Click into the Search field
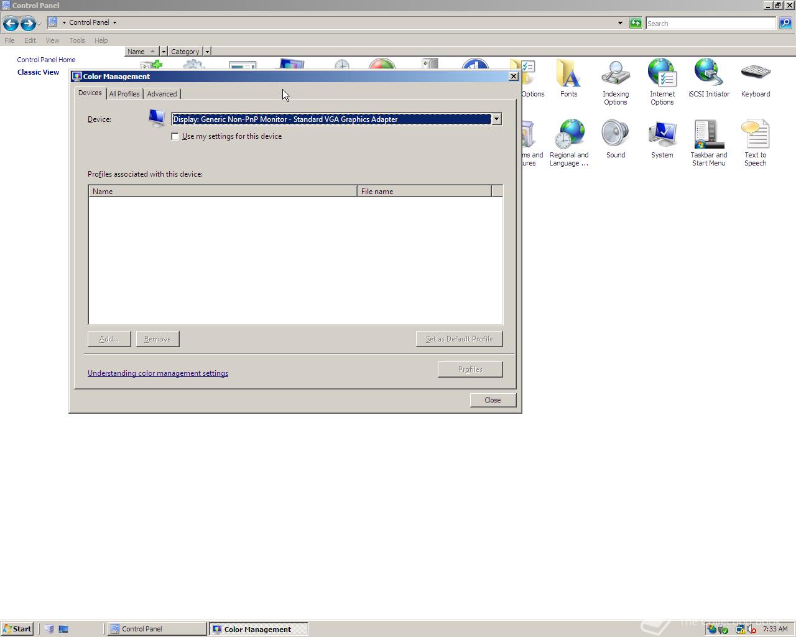 click(x=710, y=23)
